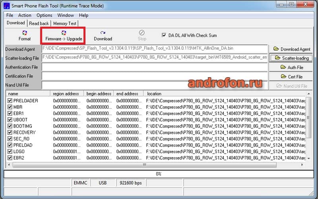Select the PRELOADER row name
Image resolution: width=318 pixels, height=199 pixels.
25,101
